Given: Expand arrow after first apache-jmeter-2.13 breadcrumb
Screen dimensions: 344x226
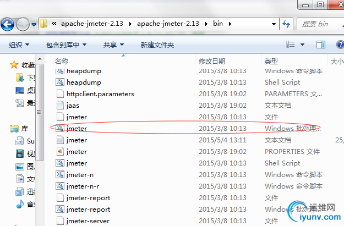Looking at the screenshot, I should pos(130,24).
